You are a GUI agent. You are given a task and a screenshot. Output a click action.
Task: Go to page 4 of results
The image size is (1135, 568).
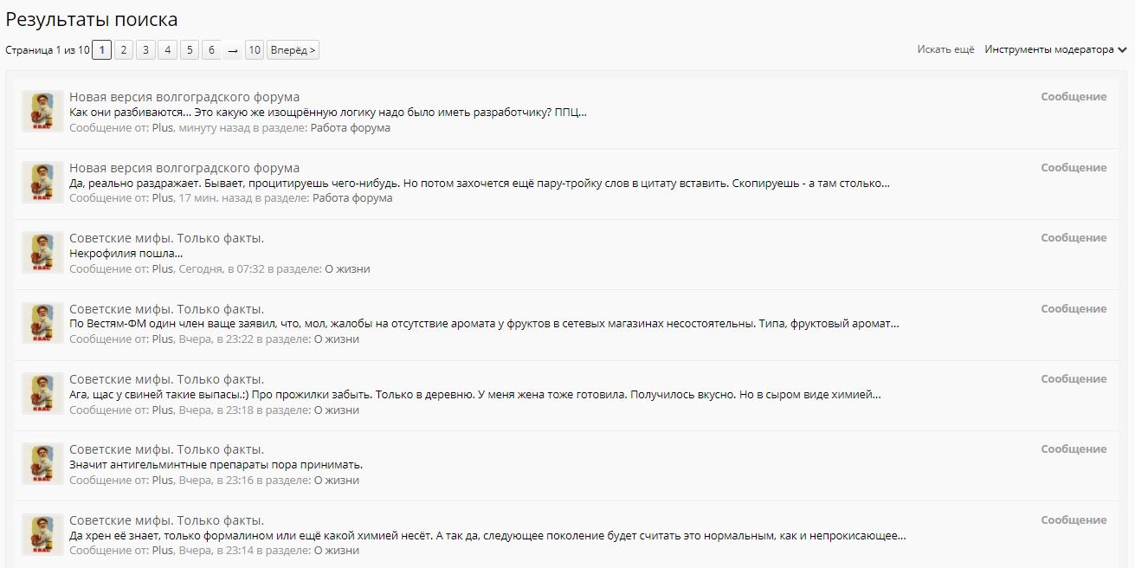point(167,50)
